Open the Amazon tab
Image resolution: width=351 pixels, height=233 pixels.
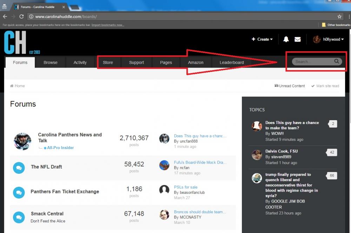(196, 63)
